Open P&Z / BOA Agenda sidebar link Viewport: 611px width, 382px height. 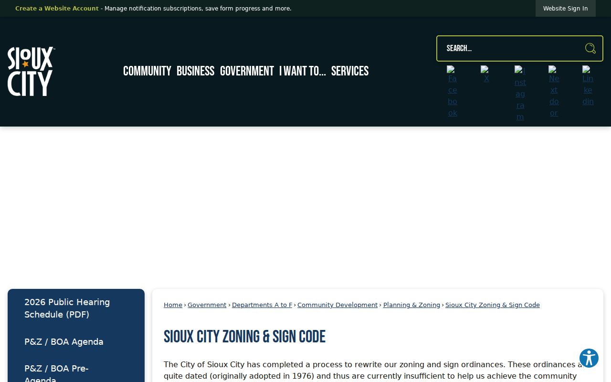76,342
